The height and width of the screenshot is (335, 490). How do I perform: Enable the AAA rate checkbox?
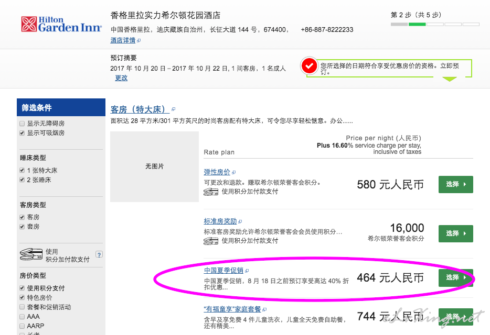[22, 316]
